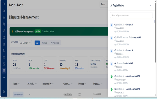
Task: Open the organization hierarchy icon in the sidebar
Action: (x=4, y=17)
